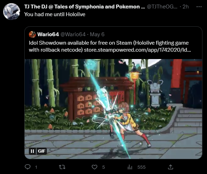Click the @TJTheOG handle
The height and width of the screenshot is (174, 207).
tap(162, 7)
